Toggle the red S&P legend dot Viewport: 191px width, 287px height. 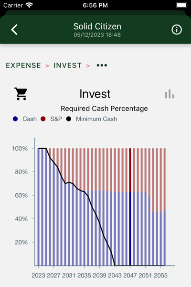[43, 119]
